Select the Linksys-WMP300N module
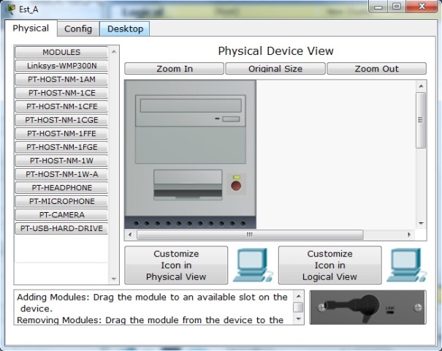This screenshot has width=442, height=351. [61, 66]
